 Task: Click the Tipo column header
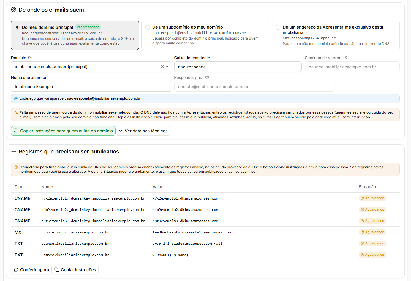[x=19, y=187]
